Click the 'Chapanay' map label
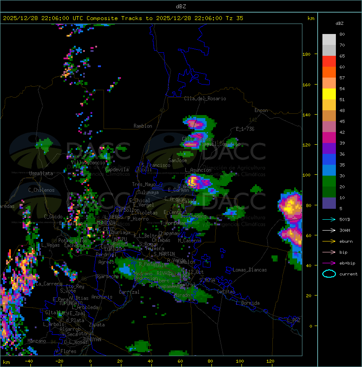This screenshot has width=362, height=367. pyautogui.click(x=169, y=233)
